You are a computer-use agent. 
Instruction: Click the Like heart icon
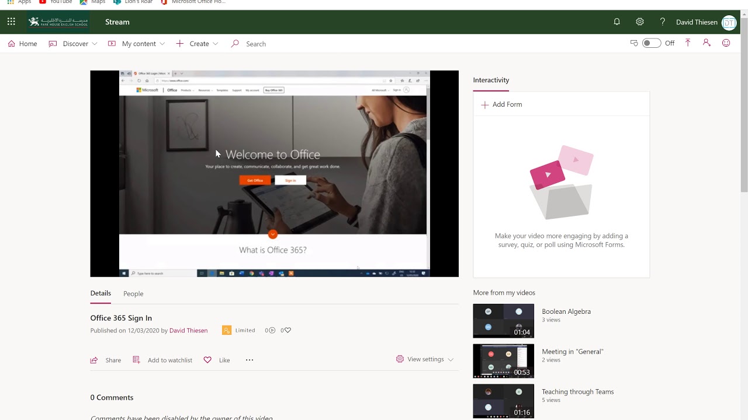(207, 360)
